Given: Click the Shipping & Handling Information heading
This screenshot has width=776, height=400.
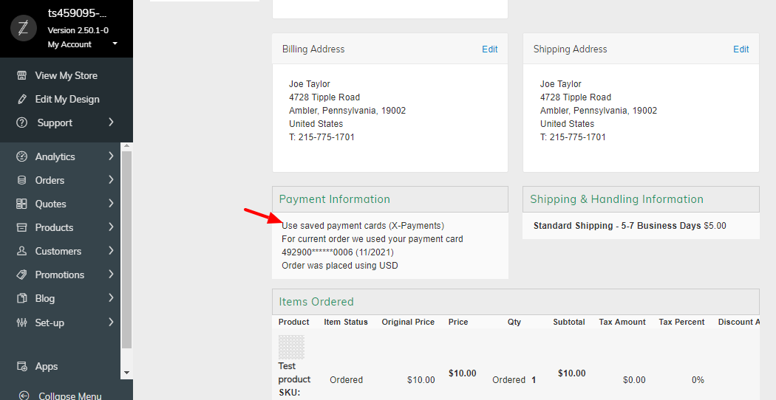Looking at the screenshot, I should 616,199.
